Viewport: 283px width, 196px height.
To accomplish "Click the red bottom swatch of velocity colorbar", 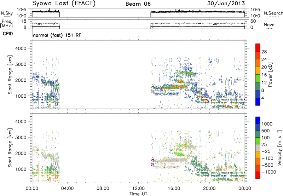I will point(258,175).
